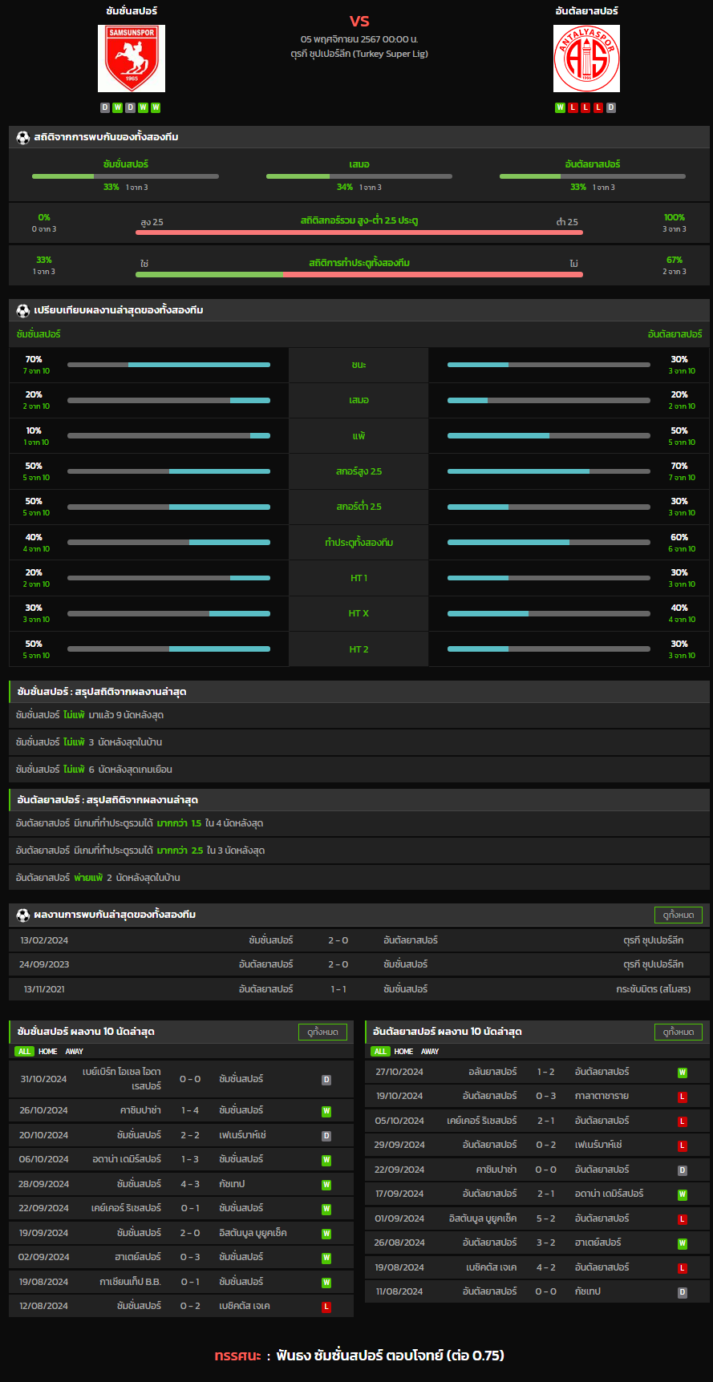Click the W result badge for 19/09/2024 match
Viewport: 713px width, 1382px height.
326,1234
